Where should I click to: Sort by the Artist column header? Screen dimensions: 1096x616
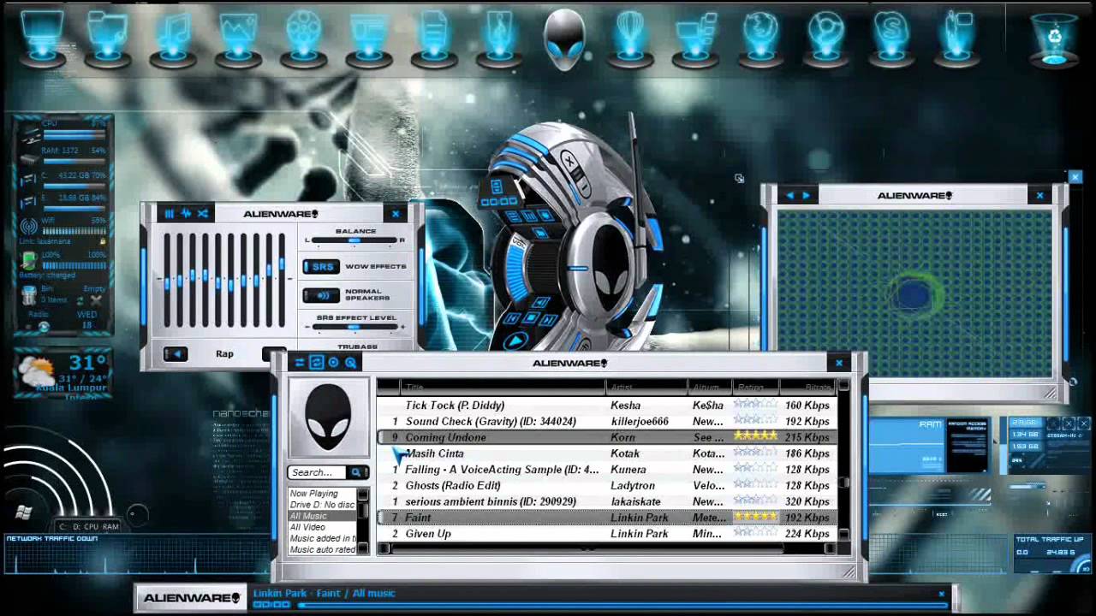(x=648, y=388)
